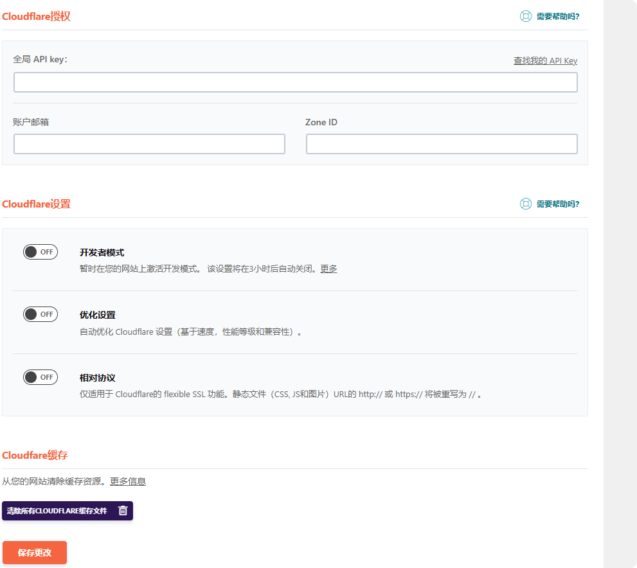637x568 pixels.
Task: Click the lifebuoy icon beside Cloudflare设置 heading
Action: tap(526, 204)
